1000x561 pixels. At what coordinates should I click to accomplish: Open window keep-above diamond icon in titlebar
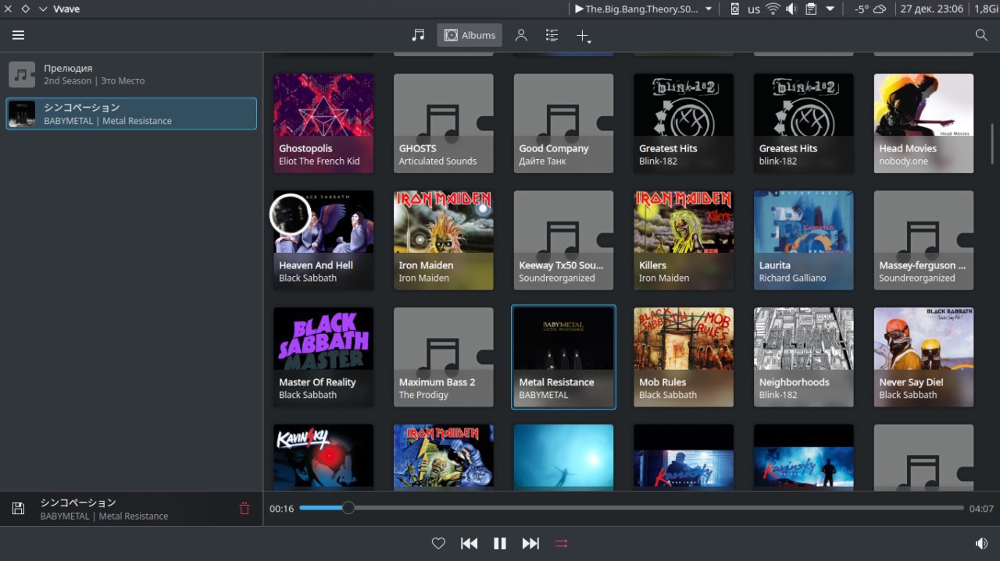point(25,9)
